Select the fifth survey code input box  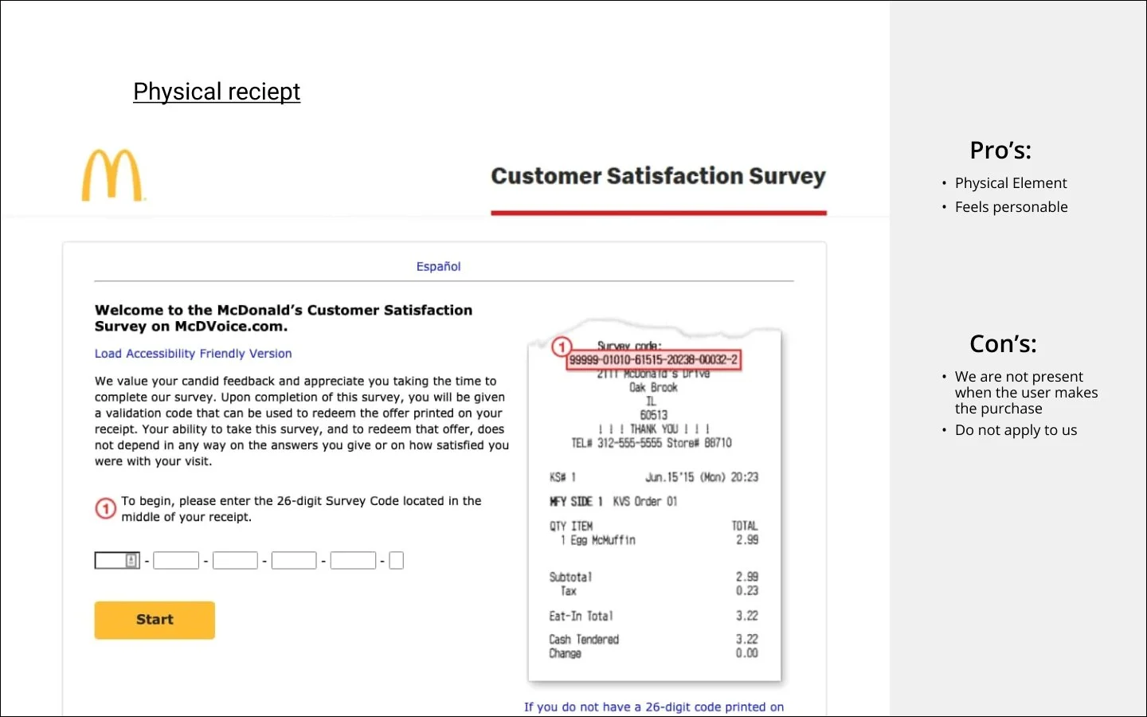coord(353,561)
